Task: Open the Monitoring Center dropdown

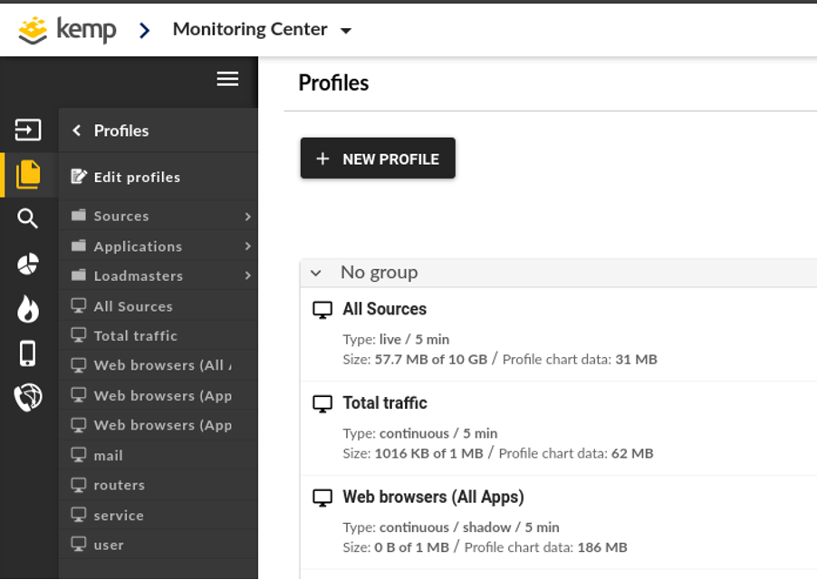Action: point(345,31)
